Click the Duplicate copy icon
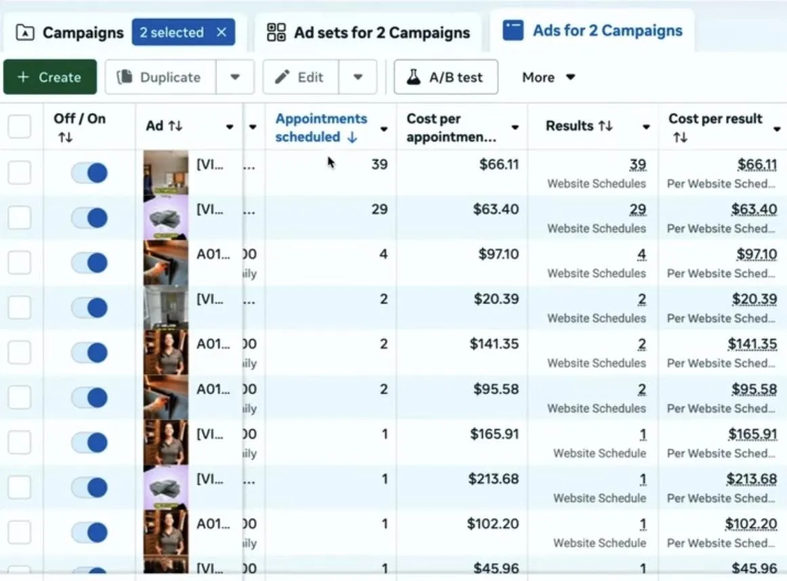The height and width of the screenshot is (581, 787). pos(125,77)
